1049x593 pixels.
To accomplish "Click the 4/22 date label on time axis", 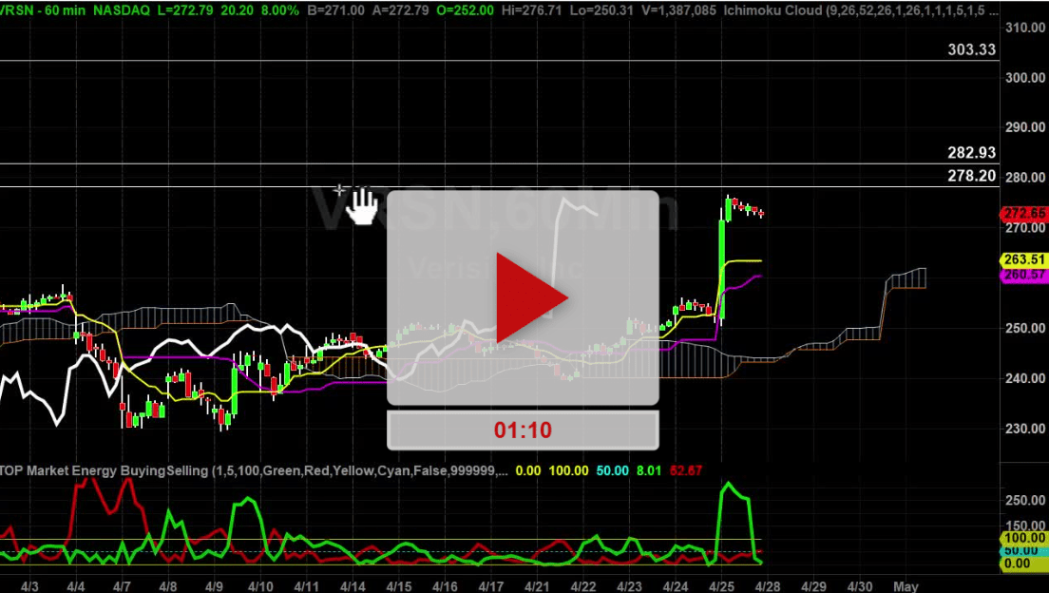I will (583, 586).
